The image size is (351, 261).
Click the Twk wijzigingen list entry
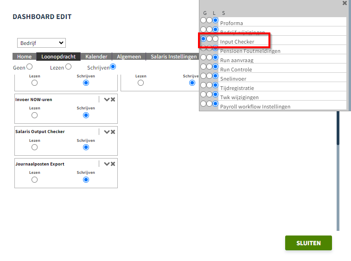(282, 96)
